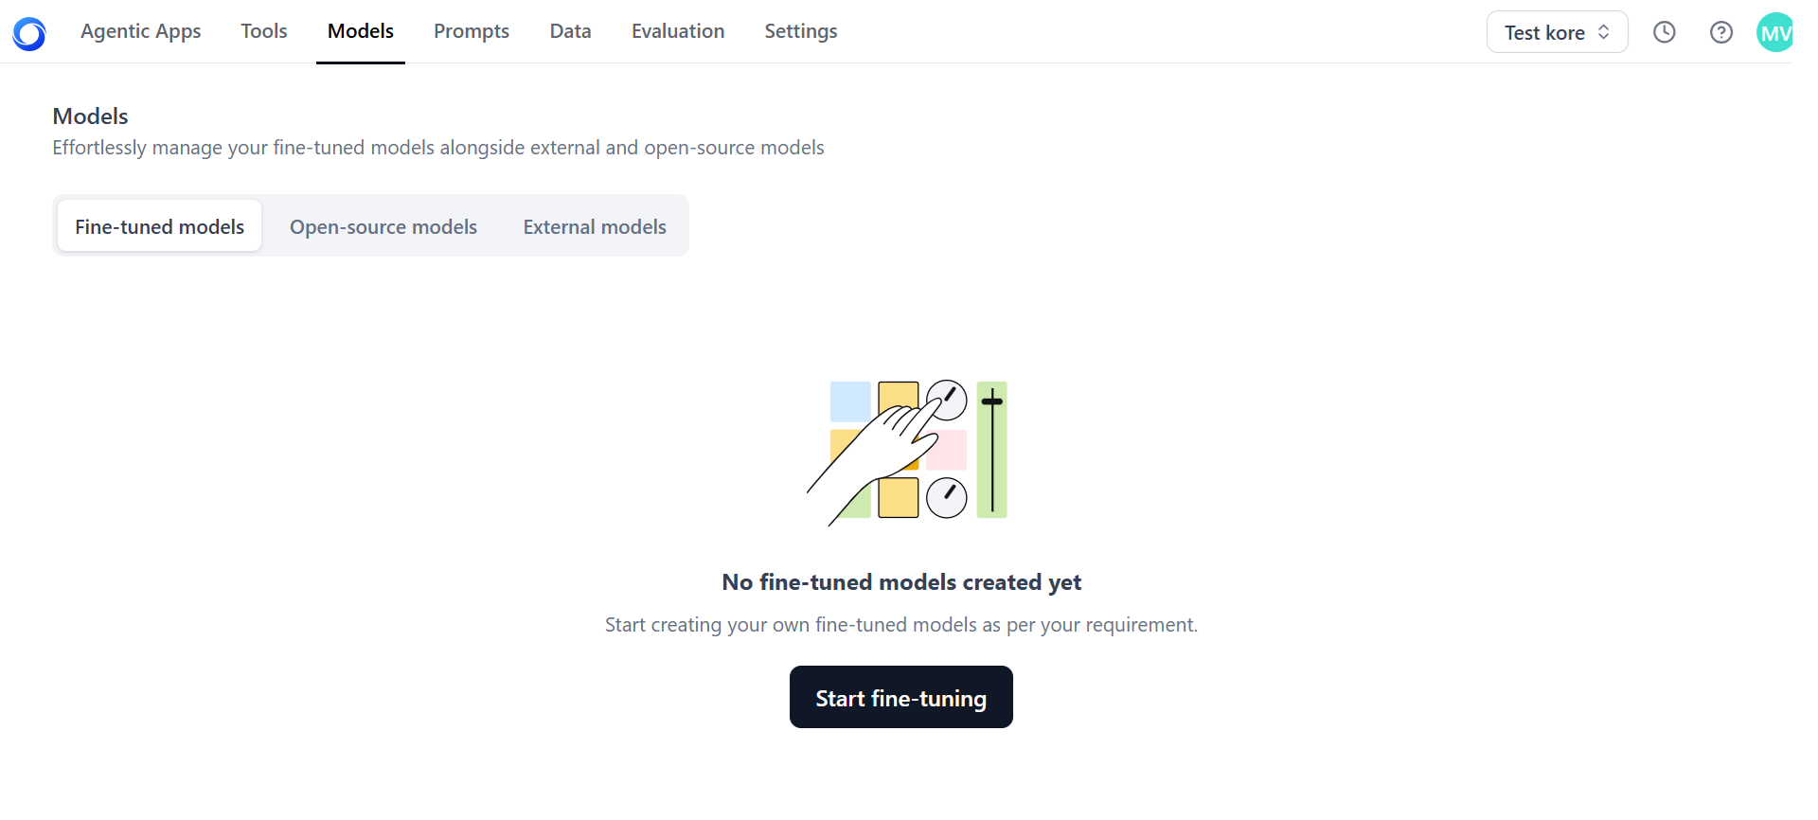This screenshot has height=820, width=1818.
Task: Click the 'No fine-tuned models created yet' heading
Action: click(x=901, y=582)
